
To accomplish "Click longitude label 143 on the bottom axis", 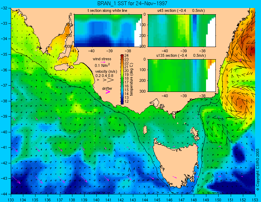I will (x=133, y=200).
